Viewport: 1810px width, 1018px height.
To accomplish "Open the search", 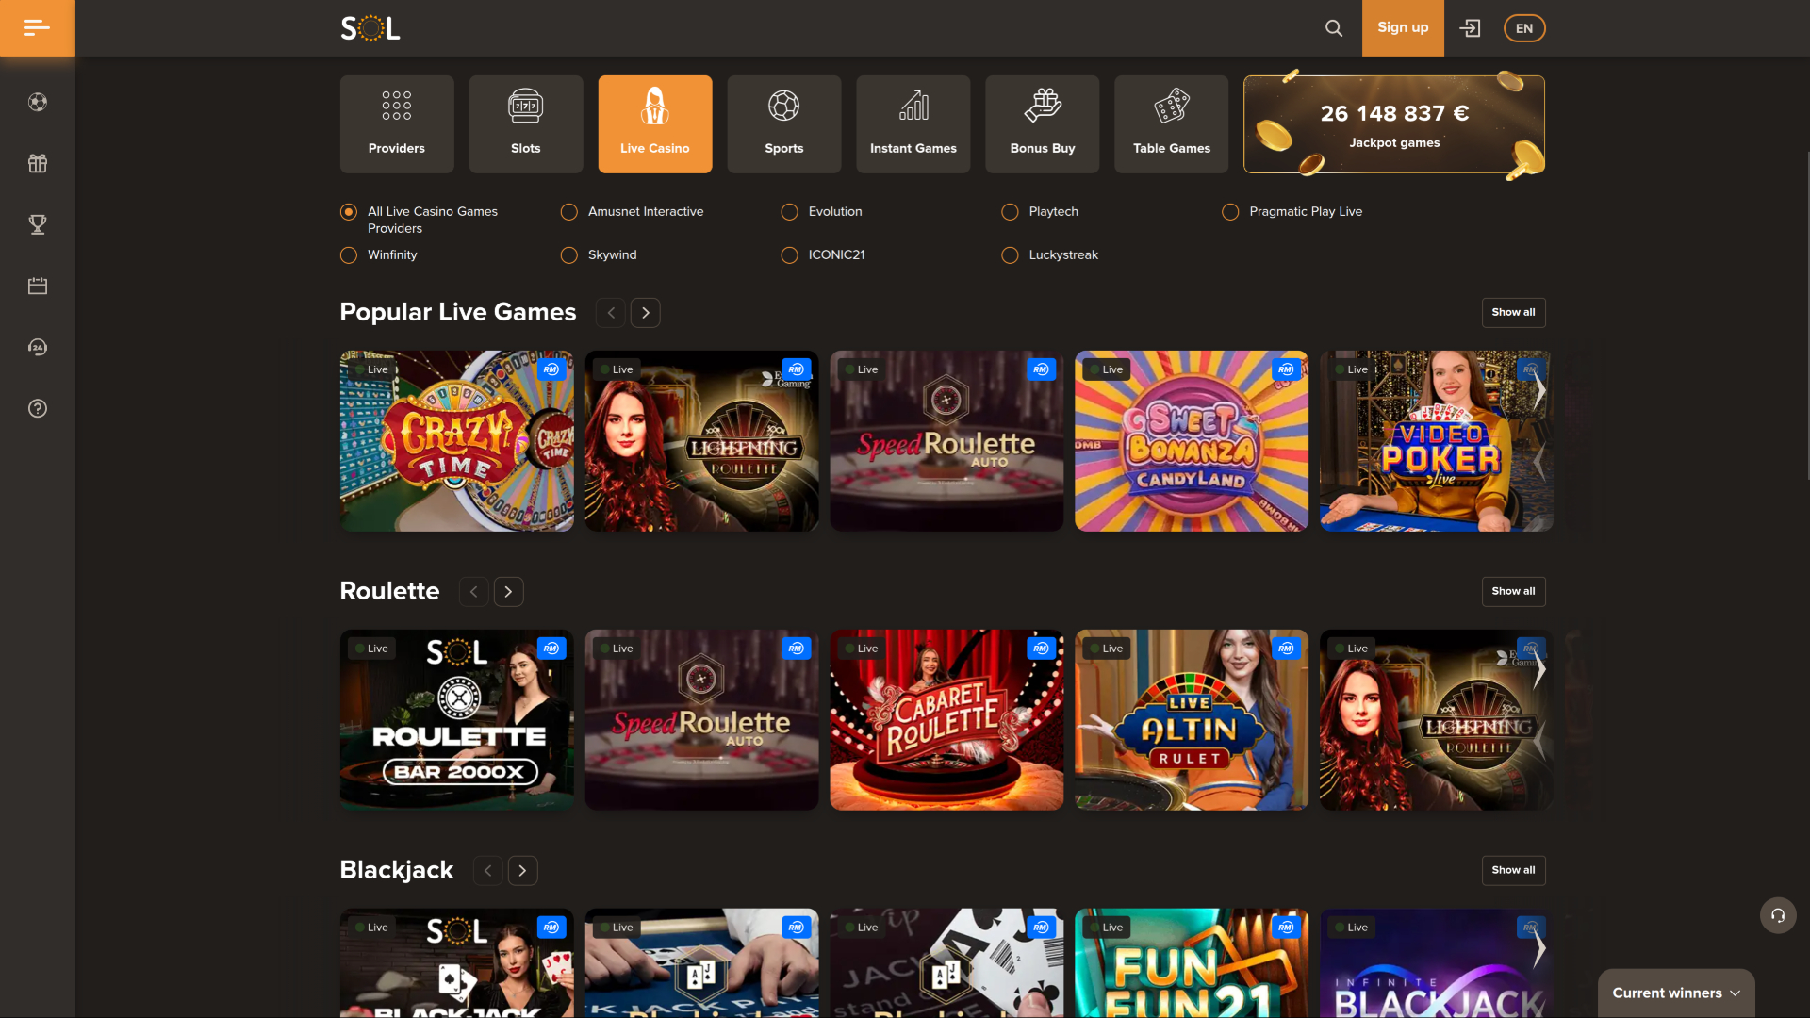I will [x=1334, y=27].
